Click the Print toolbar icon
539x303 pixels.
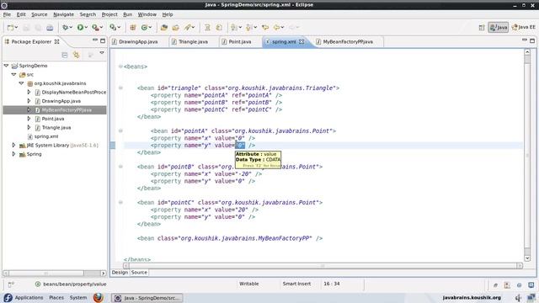click(50, 28)
